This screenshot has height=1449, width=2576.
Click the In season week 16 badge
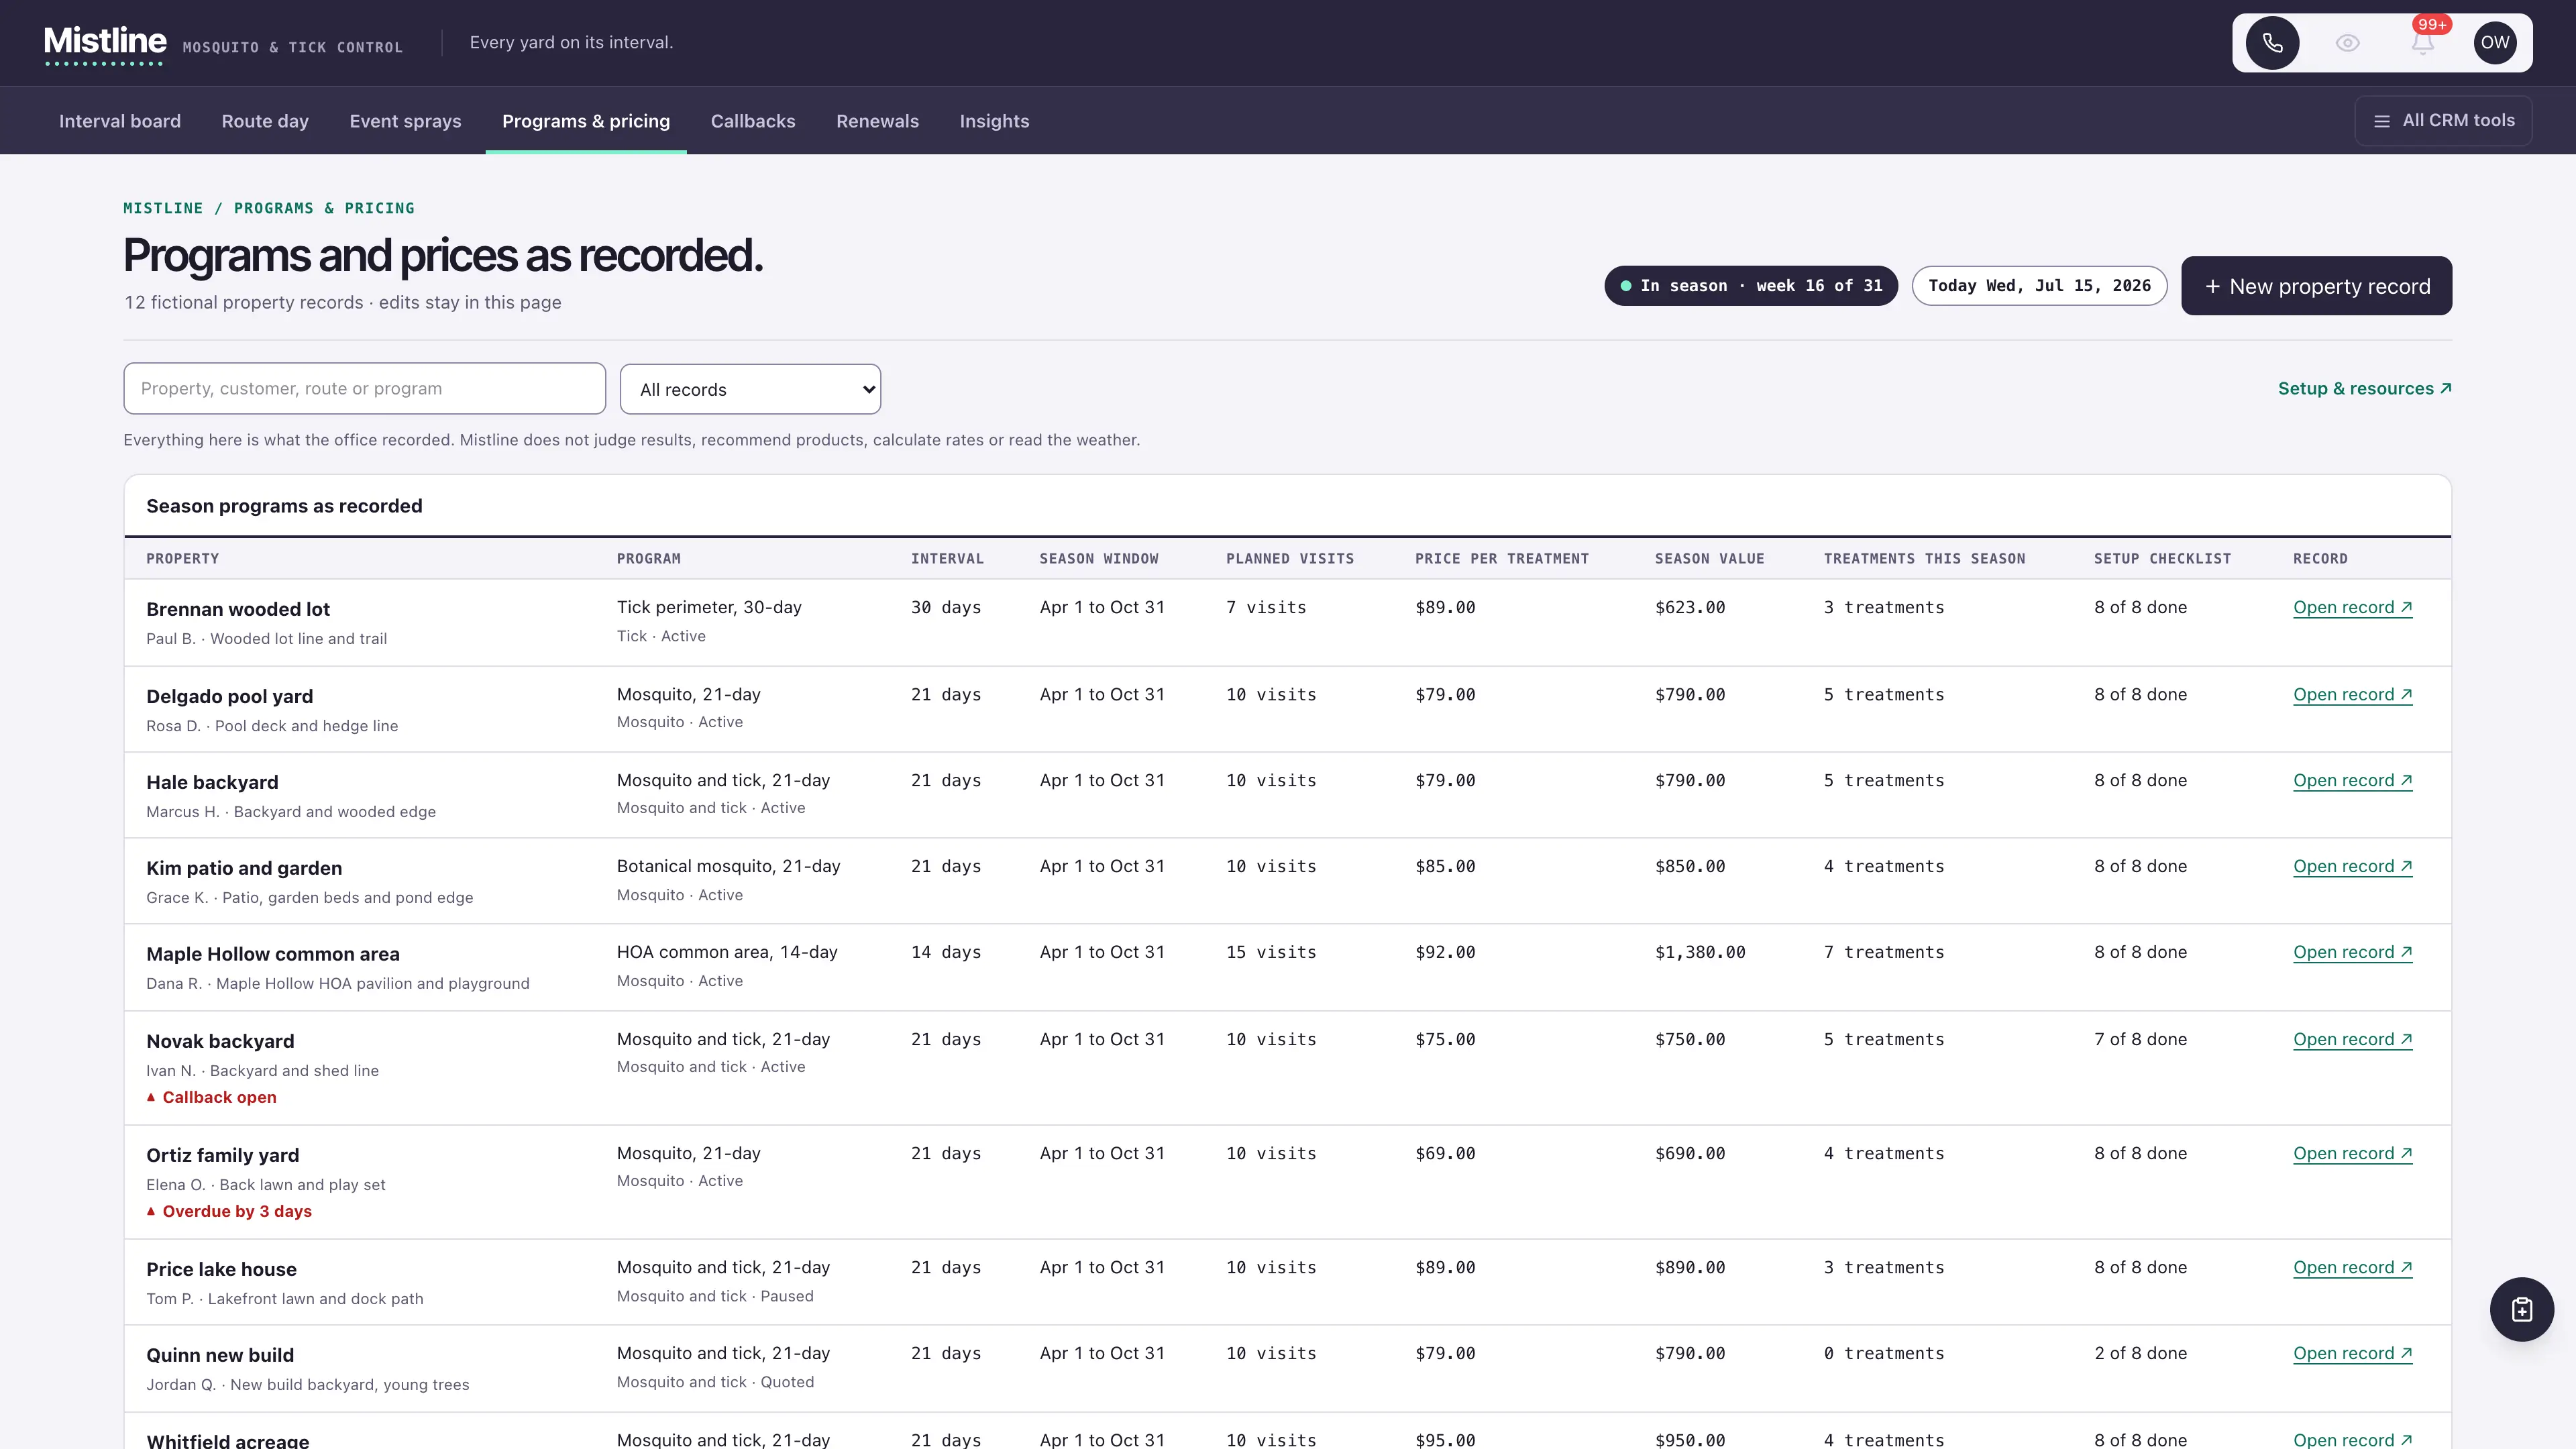1751,286
